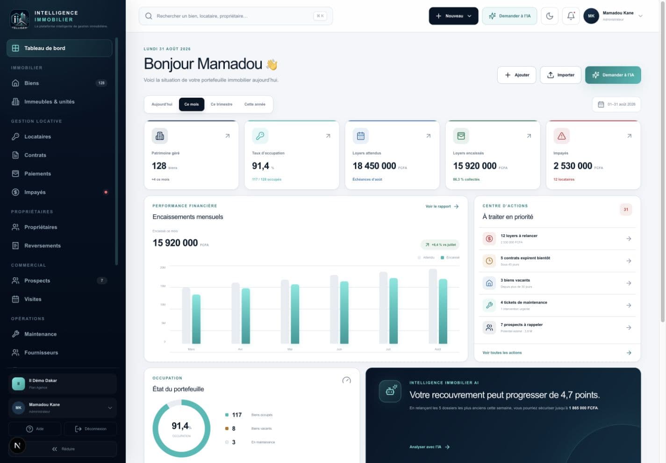Screen dimensions: 666x463
Task: Expand Mamadou Kane user menu in header
Action: 613,16
